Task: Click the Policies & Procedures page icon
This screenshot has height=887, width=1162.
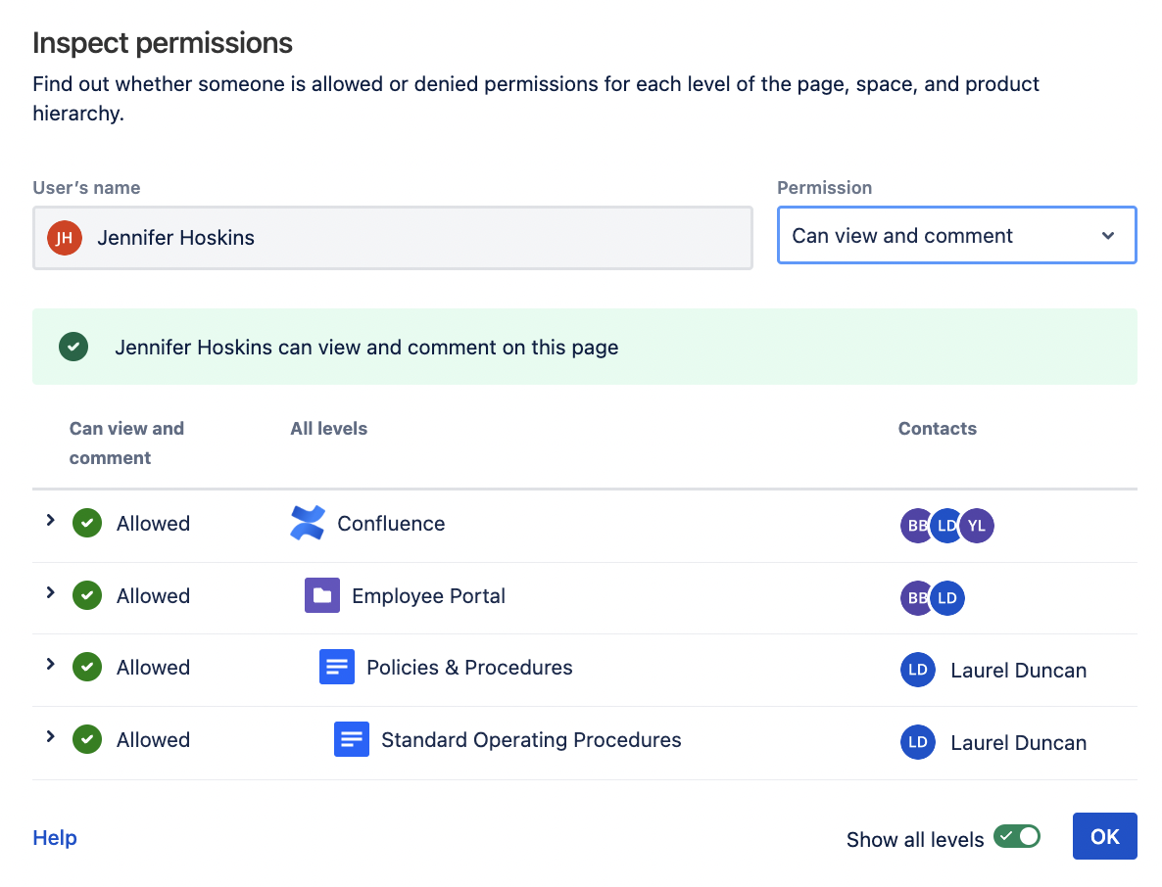Action: [x=337, y=667]
